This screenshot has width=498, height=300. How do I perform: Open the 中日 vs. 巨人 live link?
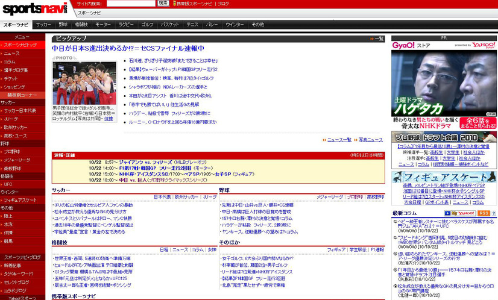point(133,180)
